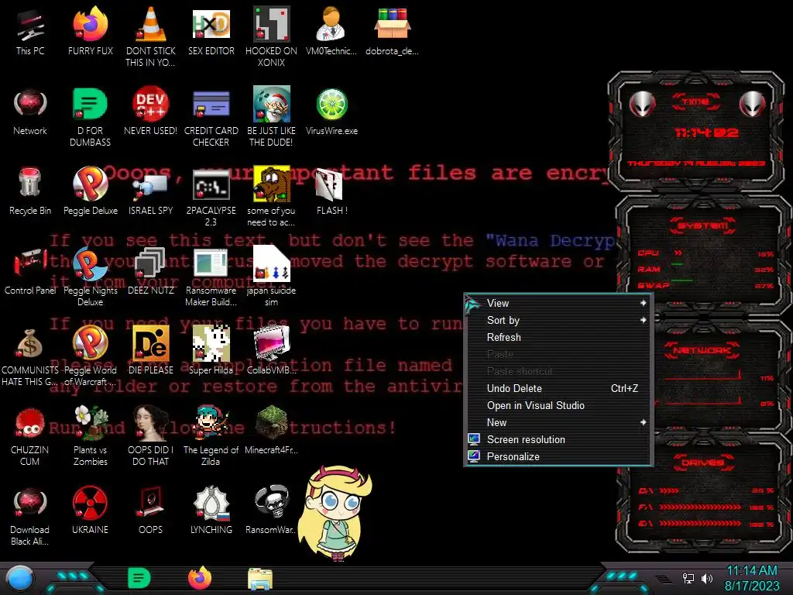Open the VM0Technic desktop icon

[331, 31]
